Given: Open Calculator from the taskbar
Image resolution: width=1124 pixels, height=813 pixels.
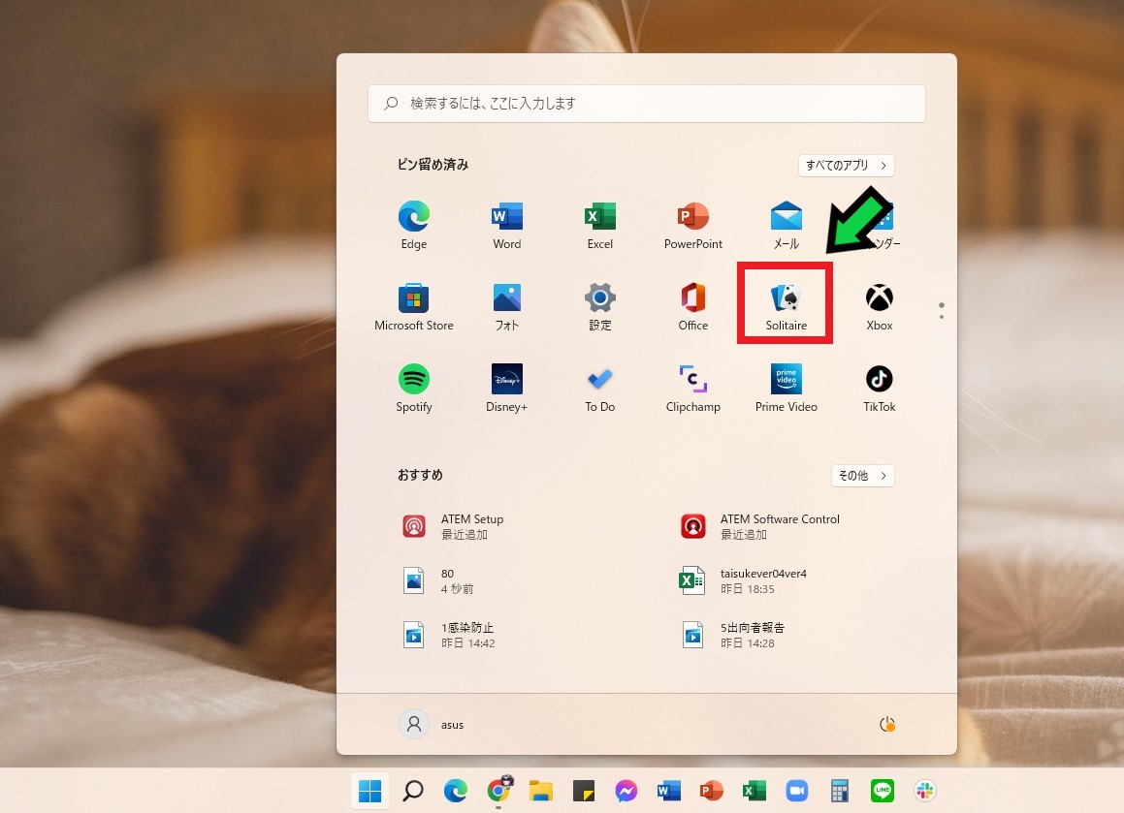Looking at the screenshot, I should pyautogui.click(x=840, y=791).
